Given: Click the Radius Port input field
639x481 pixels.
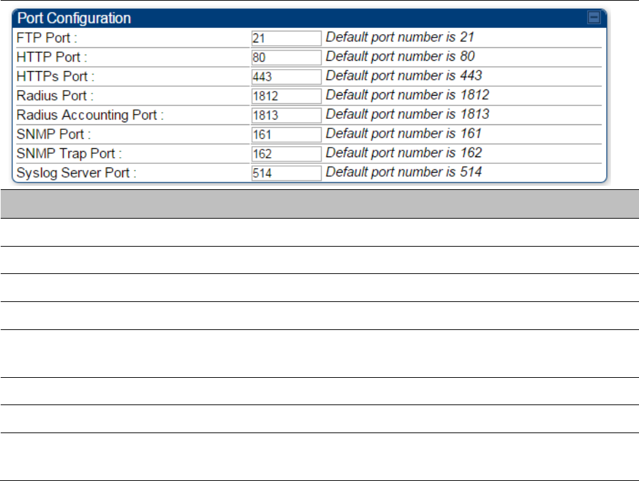Looking at the screenshot, I should click(286, 96).
